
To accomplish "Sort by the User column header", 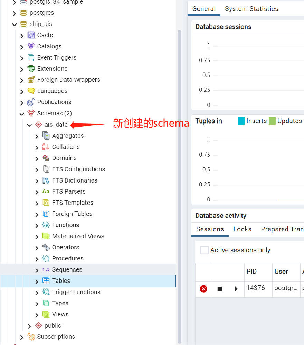I will click(x=286, y=272).
